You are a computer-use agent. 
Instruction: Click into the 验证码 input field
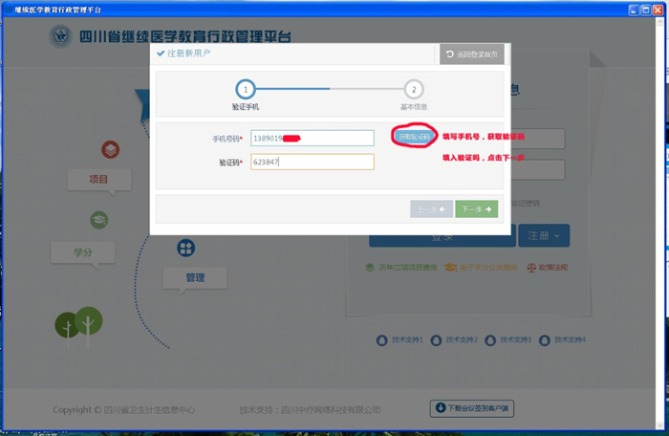click(312, 163)
